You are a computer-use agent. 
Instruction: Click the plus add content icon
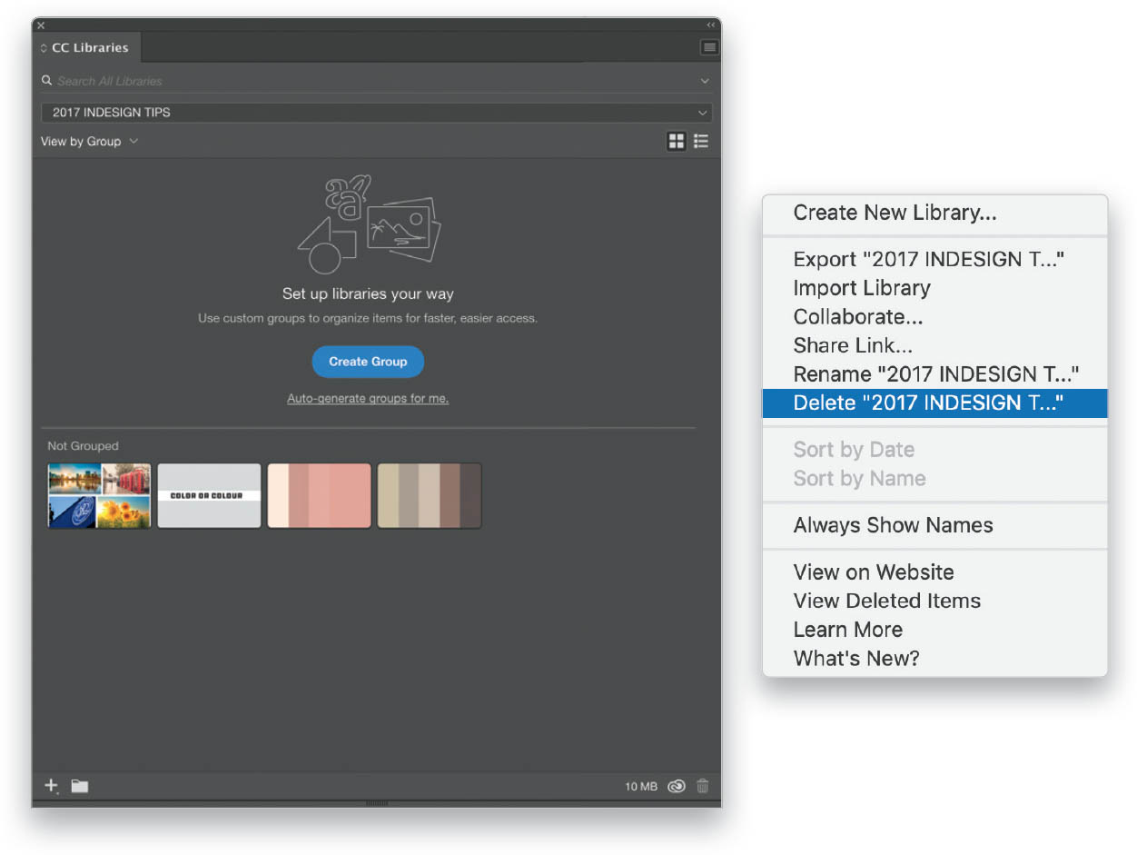click(52, 786)
